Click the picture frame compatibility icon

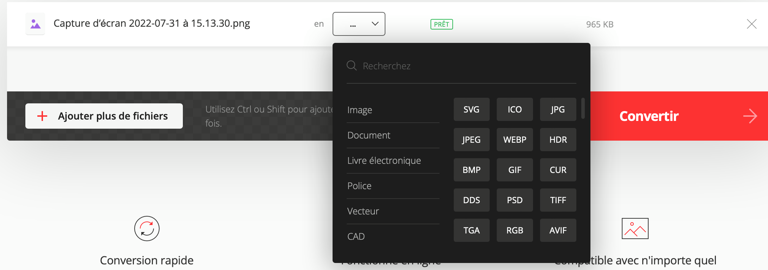[635, 229]
